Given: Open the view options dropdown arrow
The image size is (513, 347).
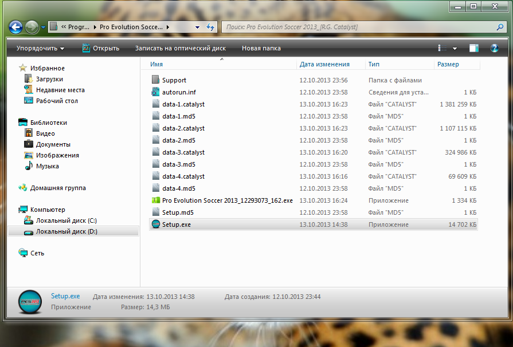Looking at the screenshot, I should [455, 49].
